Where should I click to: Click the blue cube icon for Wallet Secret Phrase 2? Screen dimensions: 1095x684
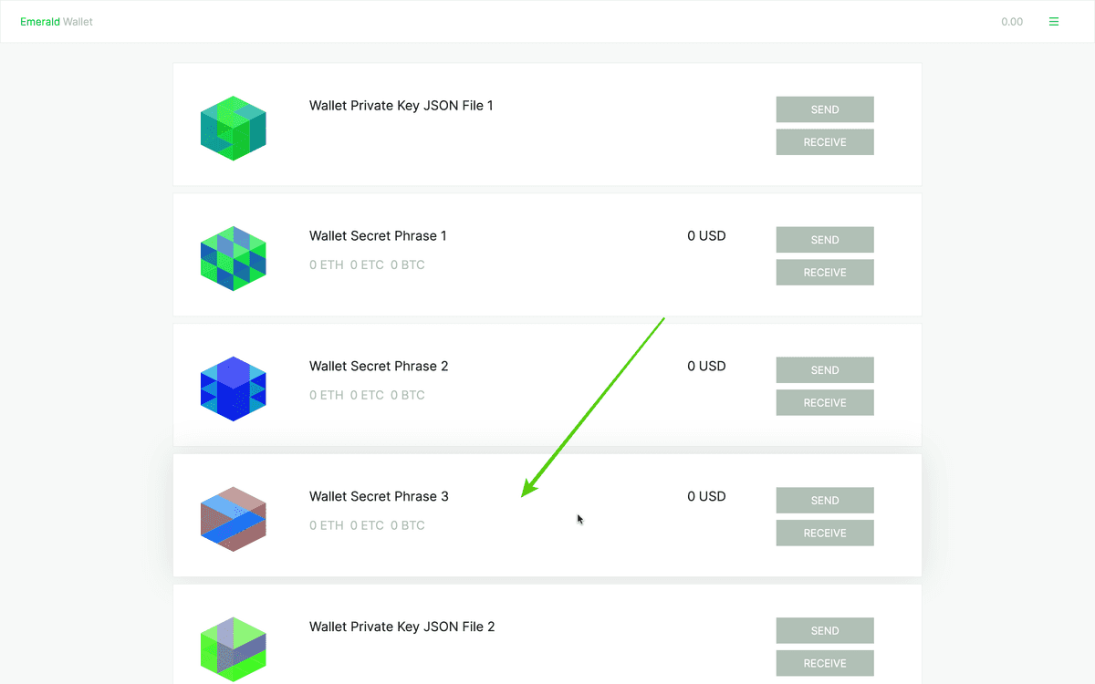(233, 389)
